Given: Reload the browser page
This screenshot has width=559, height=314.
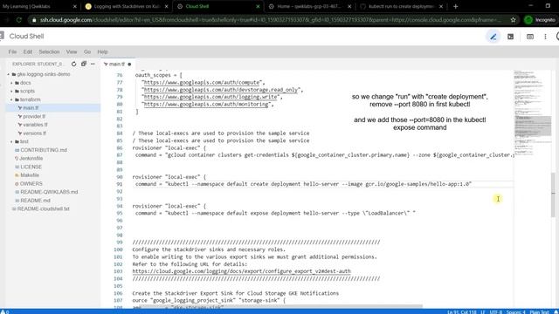Looking at the screenshot, I should tap(19, 20).
